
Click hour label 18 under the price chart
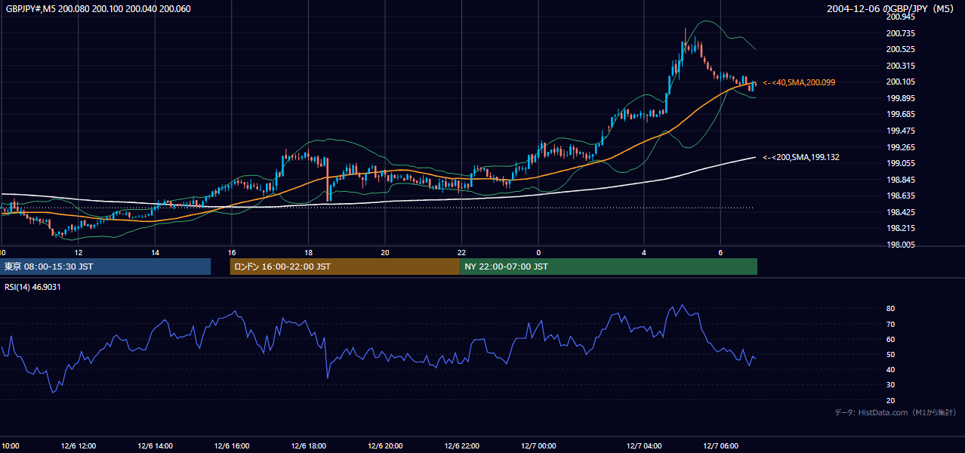pos(308,252)
